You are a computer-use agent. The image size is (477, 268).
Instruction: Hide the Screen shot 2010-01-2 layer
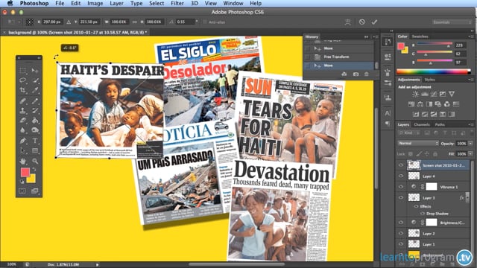click(401, 165)
